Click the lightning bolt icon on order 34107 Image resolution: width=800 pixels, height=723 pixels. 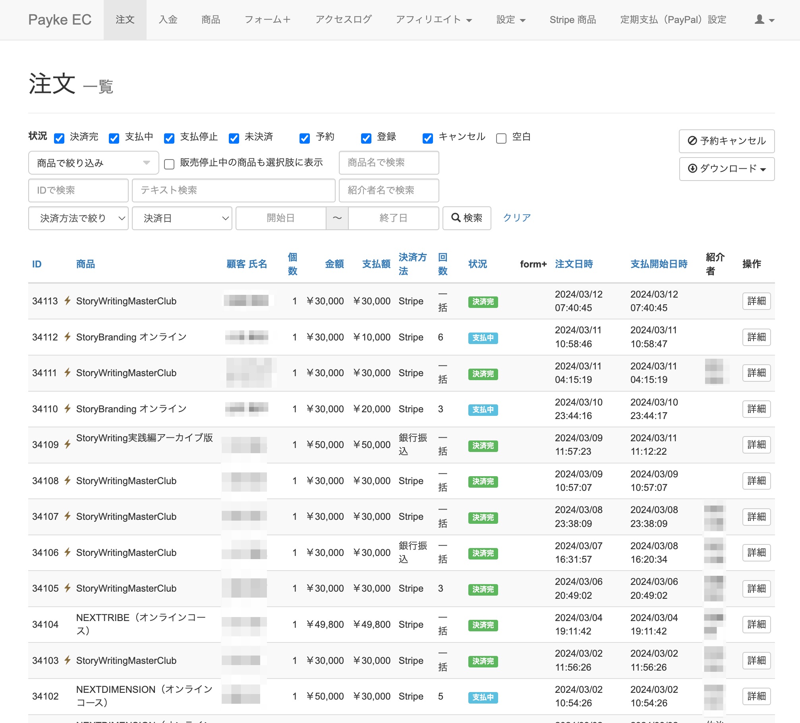68,516
